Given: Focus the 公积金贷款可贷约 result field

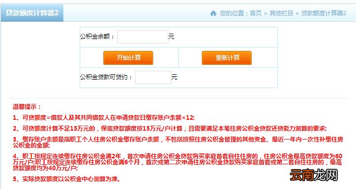Looking at the screenshot, I should pos(153,77).
